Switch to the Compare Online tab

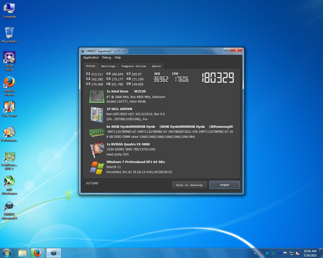point(133,66)
